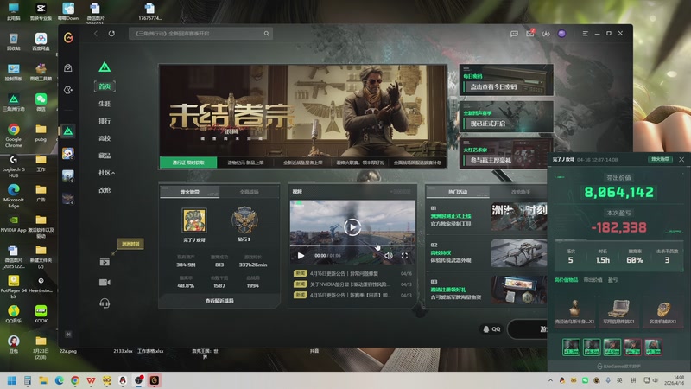Click the 钻石 I rank badge
691x389 pixels.
click(244, 220)
